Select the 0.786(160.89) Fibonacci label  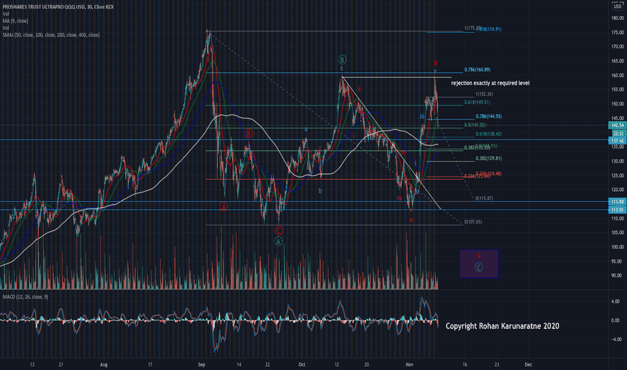477,69
